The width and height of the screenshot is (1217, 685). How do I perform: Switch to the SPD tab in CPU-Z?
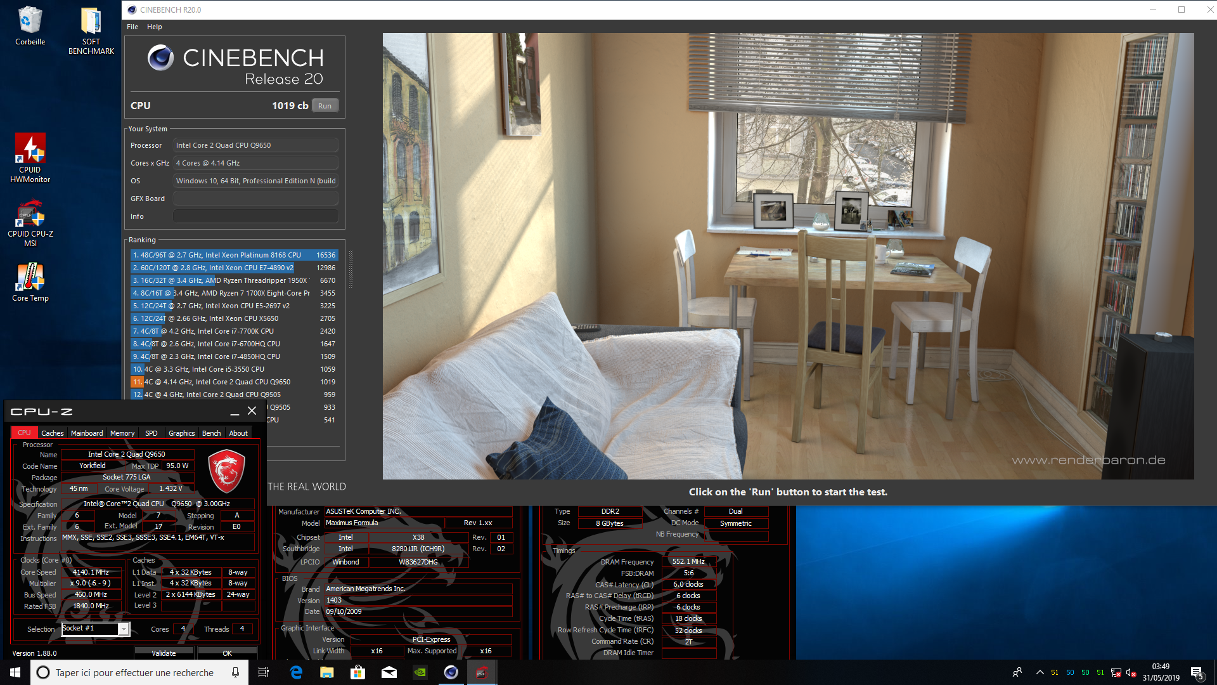151,433
